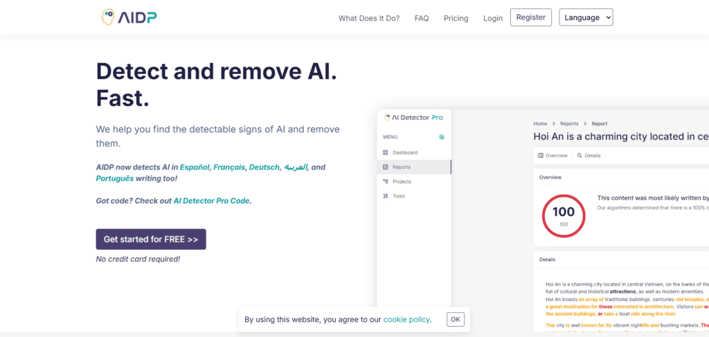Click the Overview tab layout icon

[x=541, y=156]
